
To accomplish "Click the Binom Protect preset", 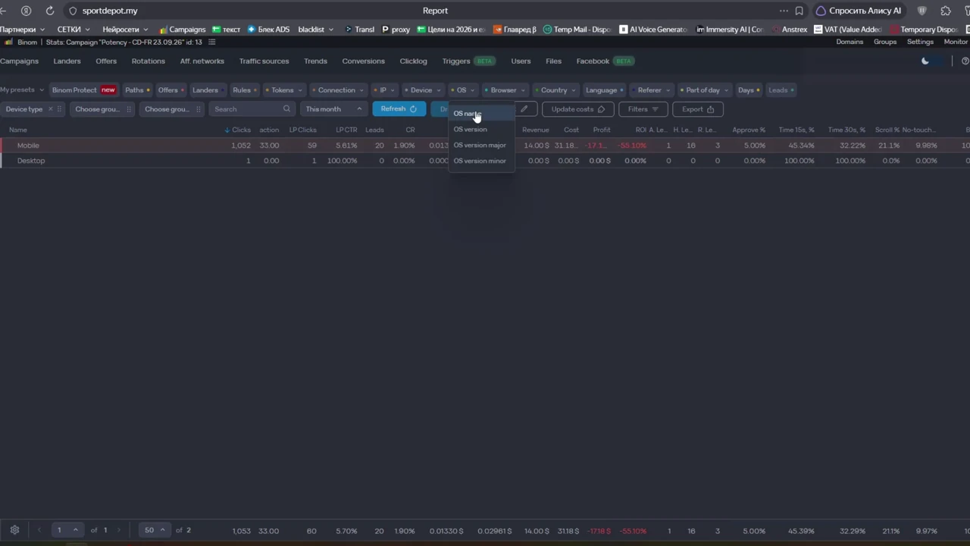I will pos(83,90).
